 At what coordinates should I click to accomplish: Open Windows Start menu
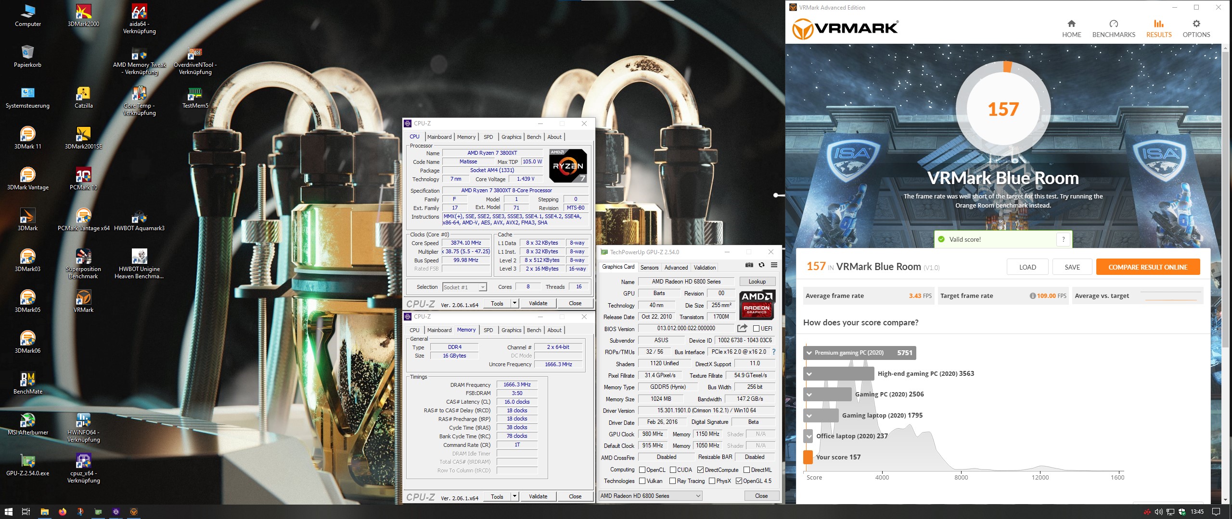click(8, 512)
